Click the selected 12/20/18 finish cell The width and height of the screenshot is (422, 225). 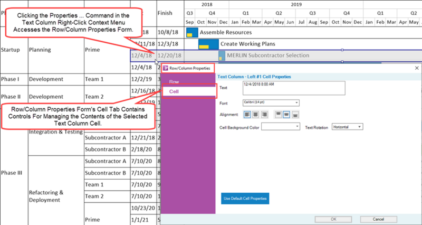pyautogui.click(x=170, y=55)
